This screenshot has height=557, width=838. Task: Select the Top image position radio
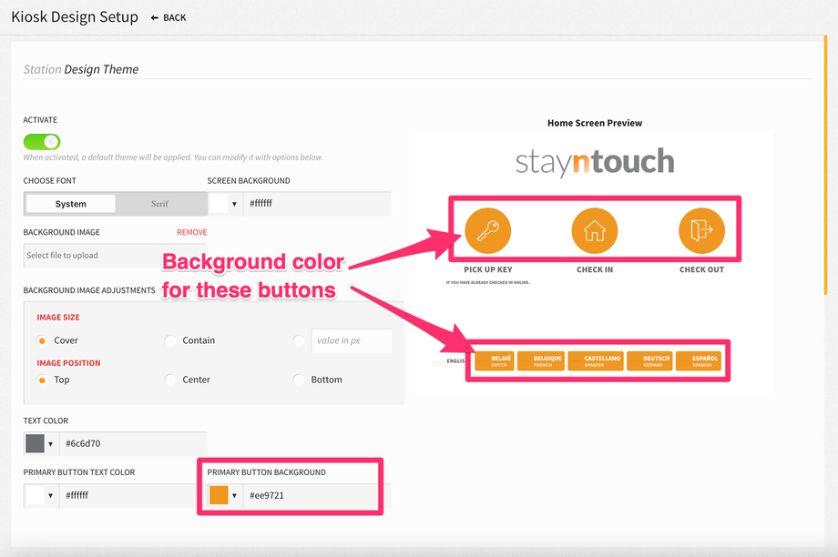coord(42,380)
